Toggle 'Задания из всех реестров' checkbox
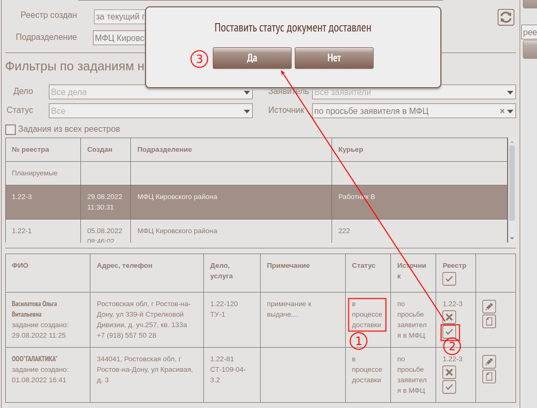The width and height of the screenshot is (537, 408). (x=11, y=129)
